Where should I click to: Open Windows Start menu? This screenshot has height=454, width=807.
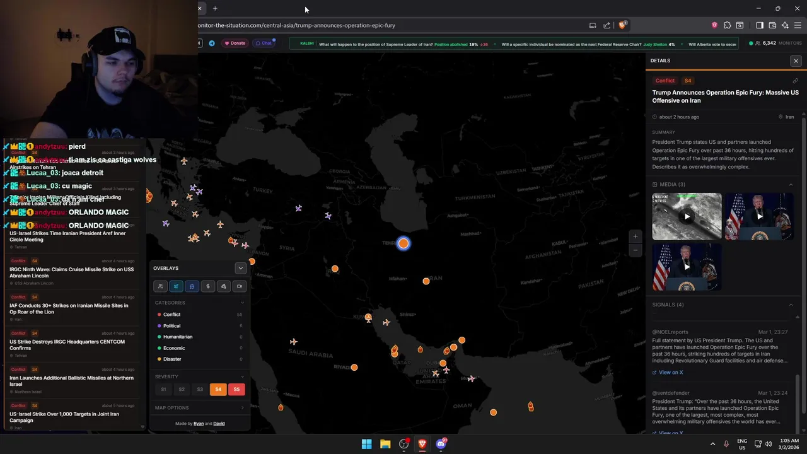point(366,444)
